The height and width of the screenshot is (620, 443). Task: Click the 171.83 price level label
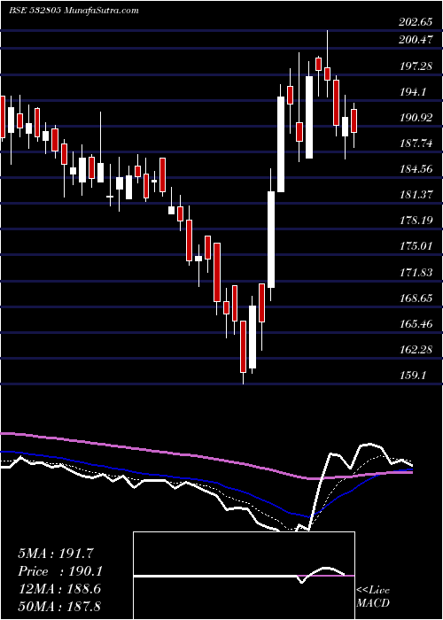(416, 272)
